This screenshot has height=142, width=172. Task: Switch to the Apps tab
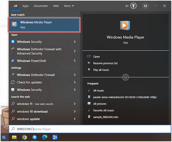click(26, 6)
